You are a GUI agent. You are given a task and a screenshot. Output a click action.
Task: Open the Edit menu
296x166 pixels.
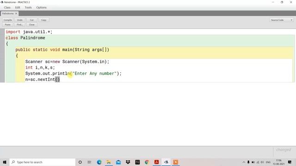[18, 7]
